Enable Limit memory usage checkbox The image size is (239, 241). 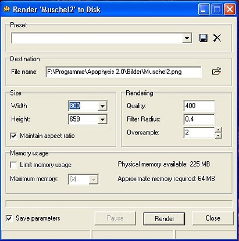13,165
